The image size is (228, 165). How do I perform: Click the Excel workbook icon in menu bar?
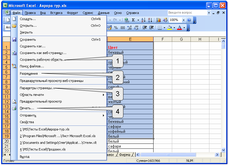(7, 13)
